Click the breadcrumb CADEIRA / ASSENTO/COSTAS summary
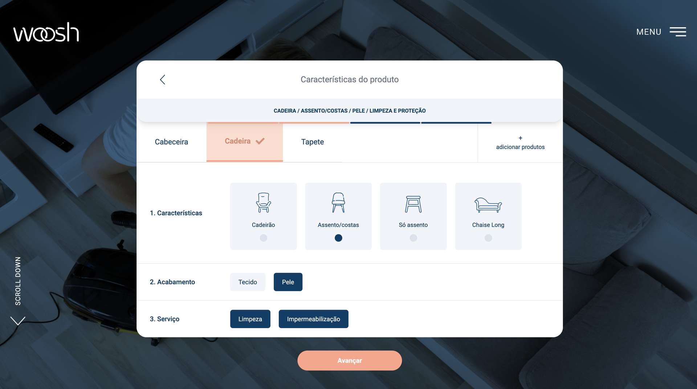Image resolution: width=697 pixels, height=389 pixels. [350, 111]
